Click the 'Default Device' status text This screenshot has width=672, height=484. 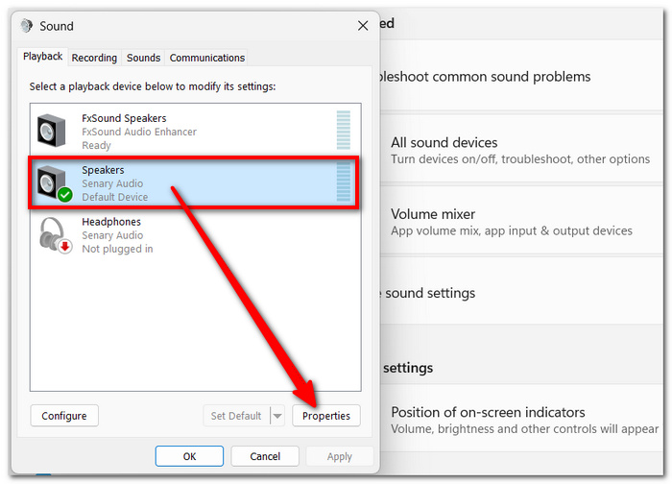[x=115, y=197]
